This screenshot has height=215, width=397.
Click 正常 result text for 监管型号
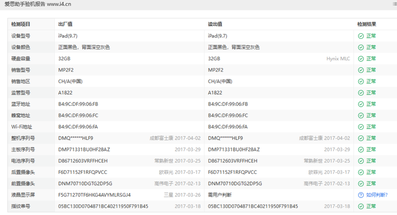(371, 93)
